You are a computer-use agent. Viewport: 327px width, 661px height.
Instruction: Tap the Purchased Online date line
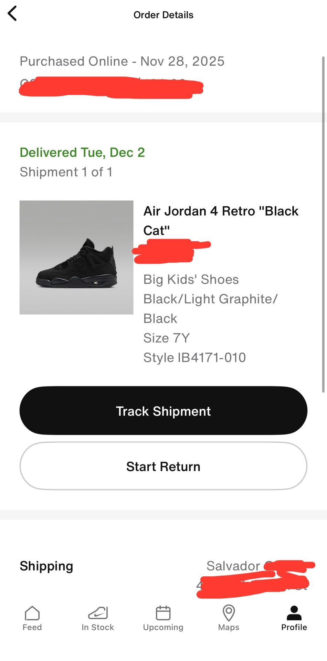(x=122, y=61)
